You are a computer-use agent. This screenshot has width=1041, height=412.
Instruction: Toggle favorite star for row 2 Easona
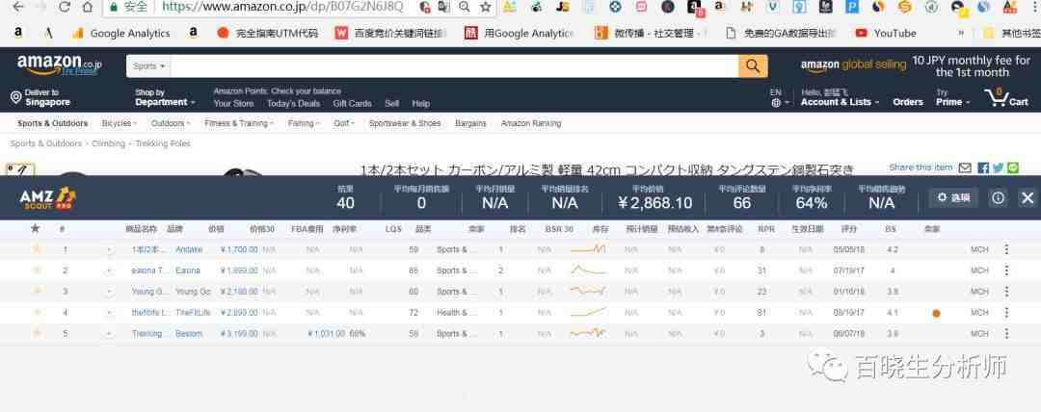coord(38,270)
